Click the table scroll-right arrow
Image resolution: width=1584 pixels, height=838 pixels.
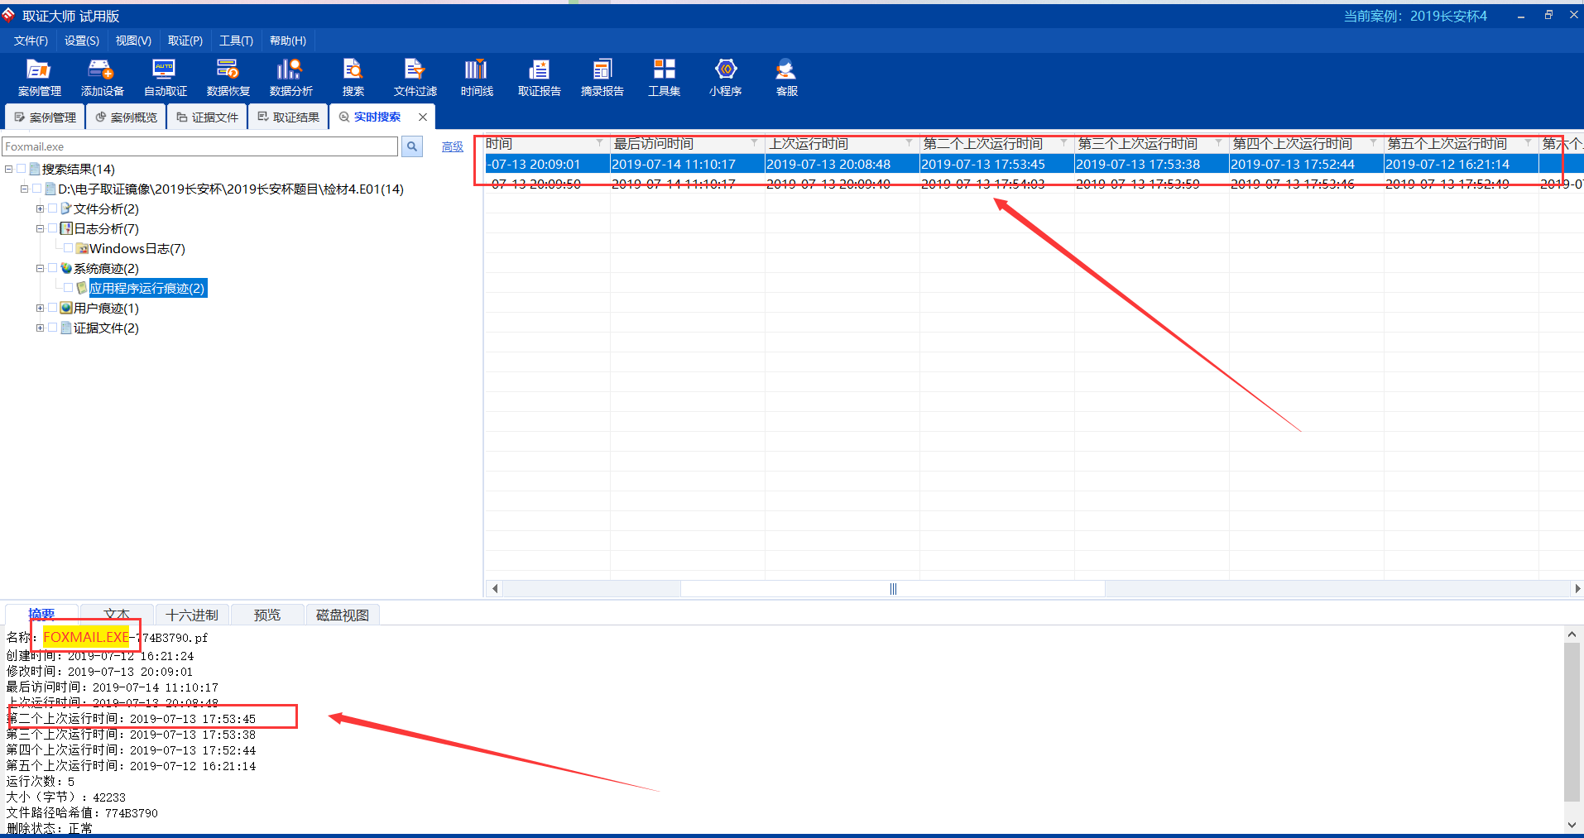(x=1577, y=589)
